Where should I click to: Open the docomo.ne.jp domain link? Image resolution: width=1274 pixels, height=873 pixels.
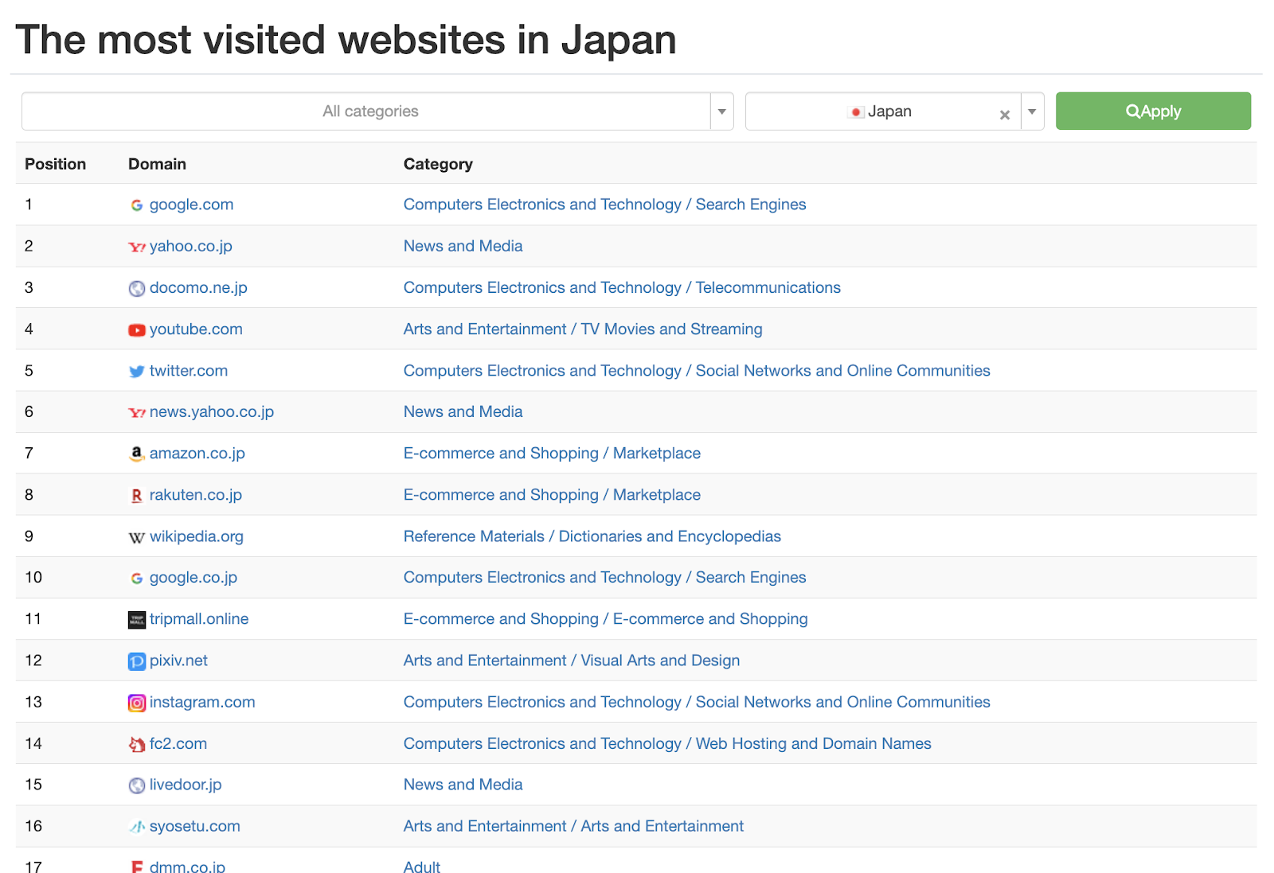(198, 288)
